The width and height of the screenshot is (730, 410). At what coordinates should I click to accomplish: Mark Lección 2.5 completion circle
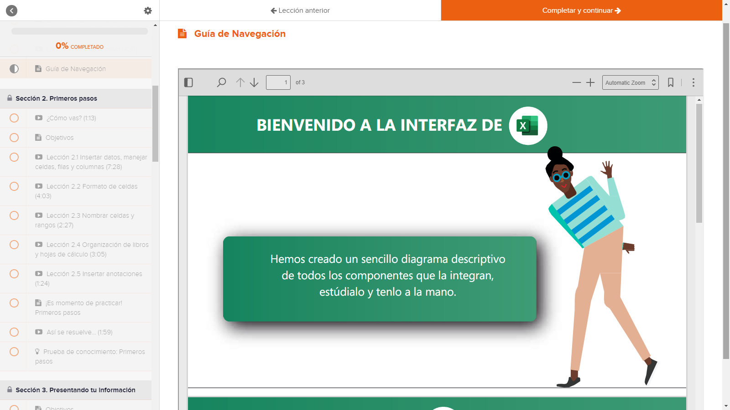pyautogui.click(x=14, y=274)
